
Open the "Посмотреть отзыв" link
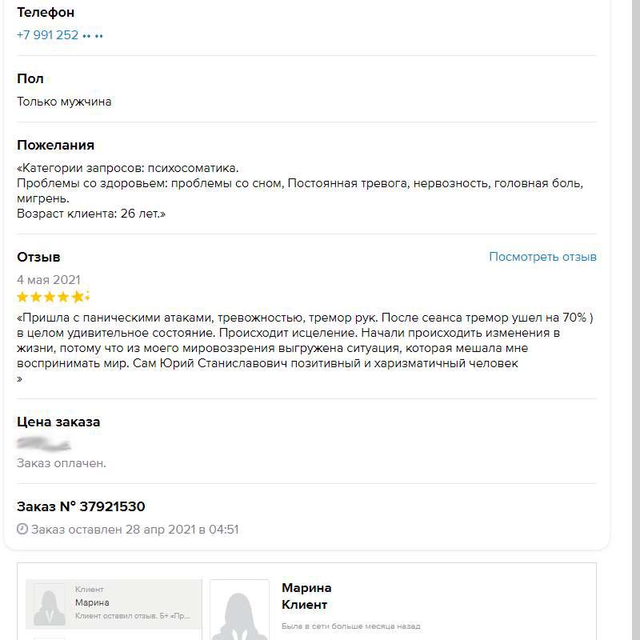[542, 257]
